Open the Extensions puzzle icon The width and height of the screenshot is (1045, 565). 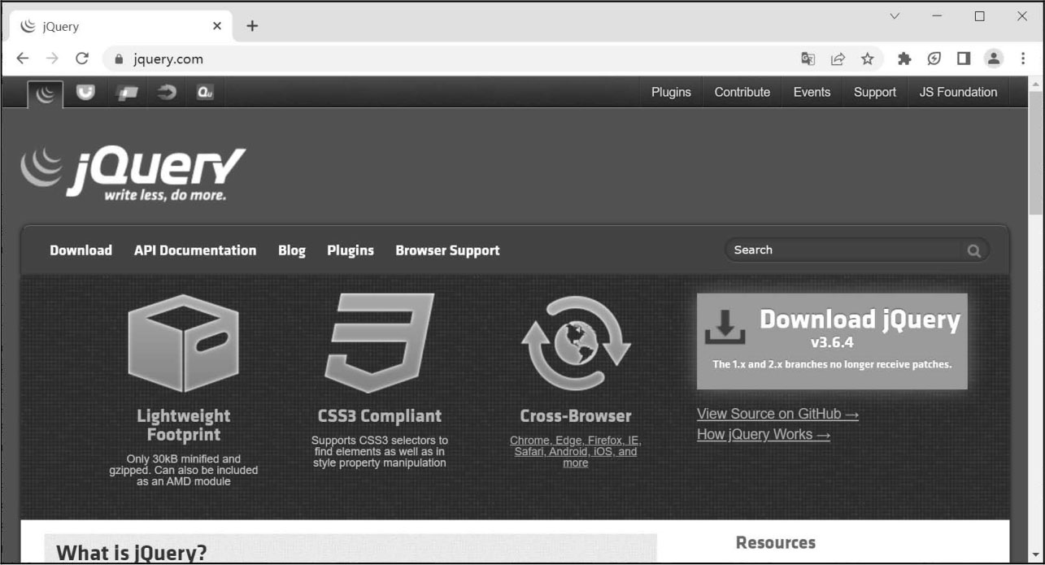coord(903,59)
